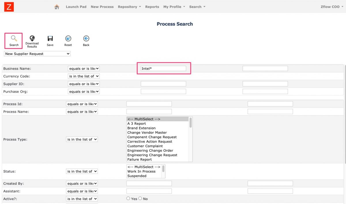Image resolution: width=346 pixels, height=204 pixels.
Task: Click the New Process link
Action: click(x=102, y=7)
